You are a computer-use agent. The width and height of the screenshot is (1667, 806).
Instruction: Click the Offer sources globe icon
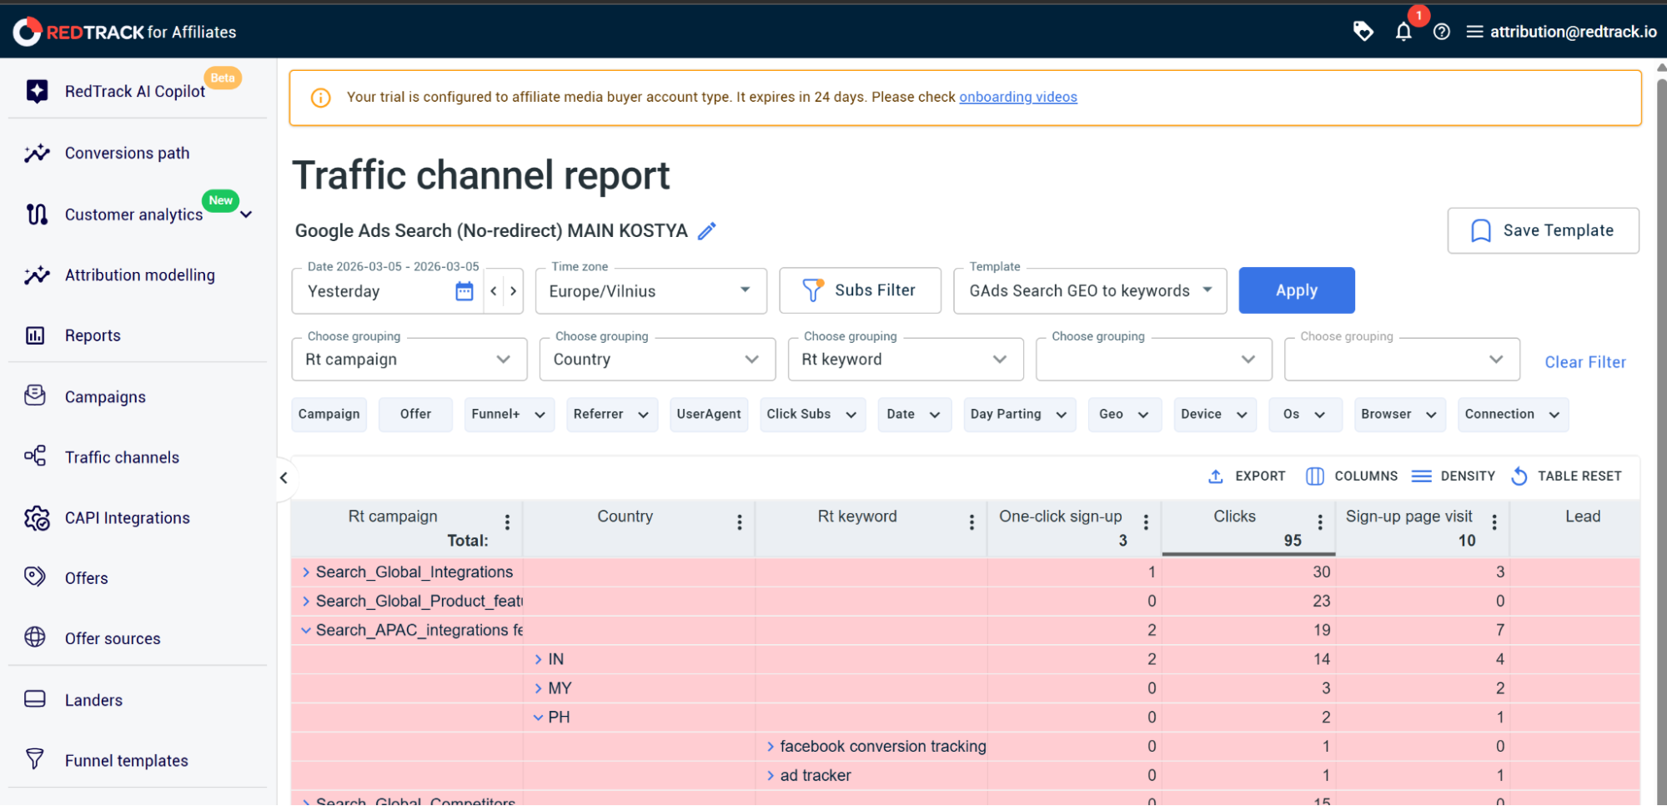[x=35, y=637]
